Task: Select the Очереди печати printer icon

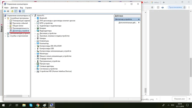Action: tap(38, 59)
